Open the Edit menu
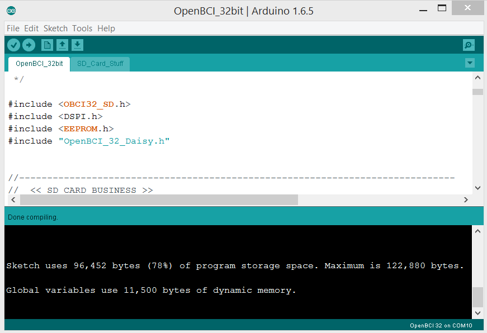The image size is (487, 333). (31, 28)
